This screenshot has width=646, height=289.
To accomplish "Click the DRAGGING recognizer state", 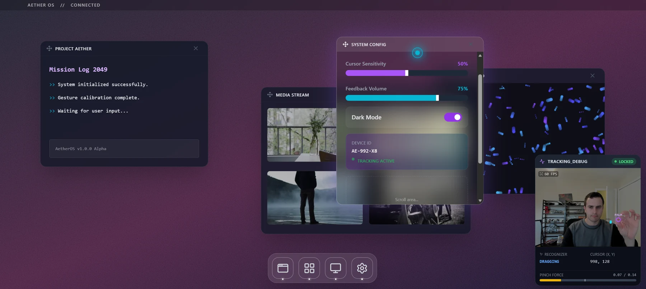I will coord(549,261).
